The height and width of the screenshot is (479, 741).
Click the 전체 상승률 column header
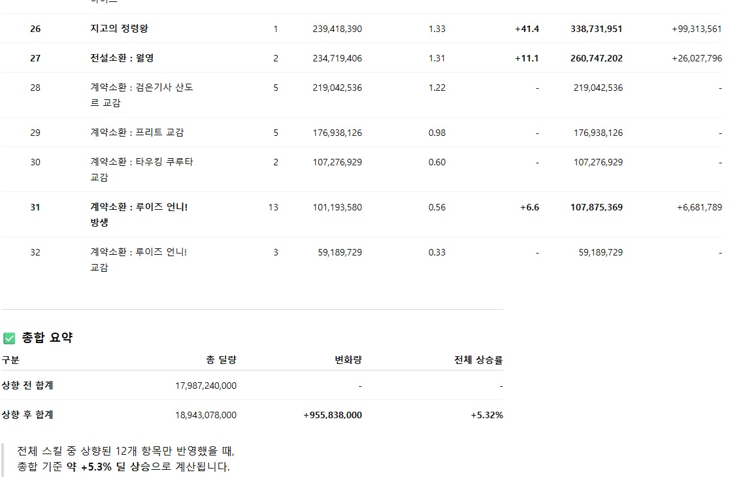coord(478,359)
